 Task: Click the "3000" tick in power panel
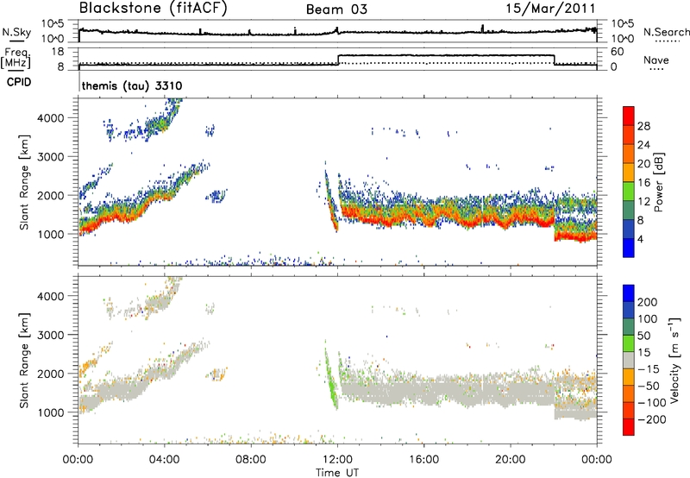51,157
